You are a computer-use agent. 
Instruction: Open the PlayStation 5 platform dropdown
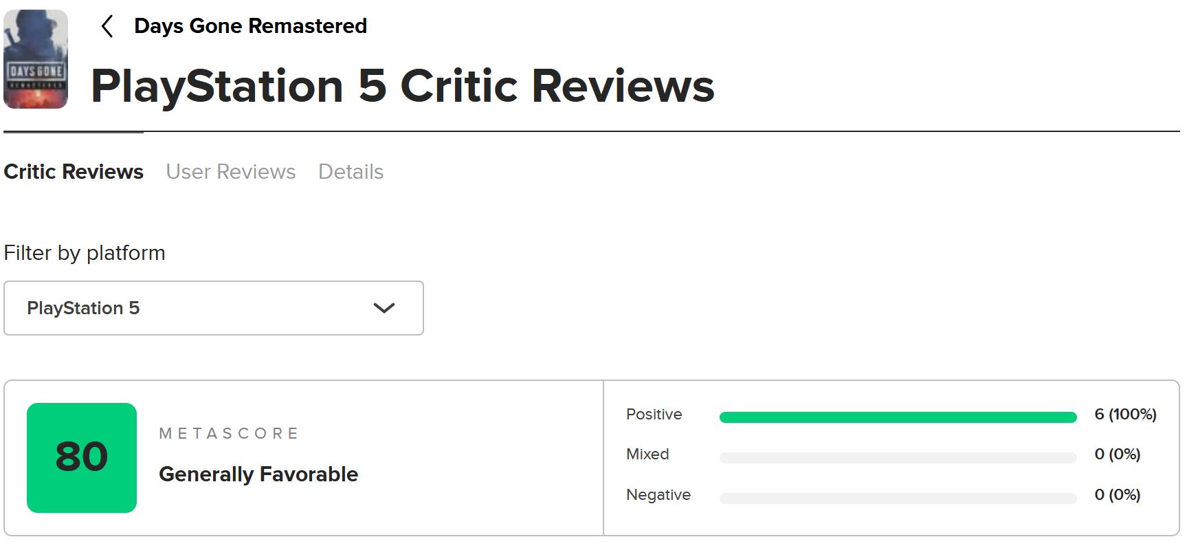(x=214, y=308)
